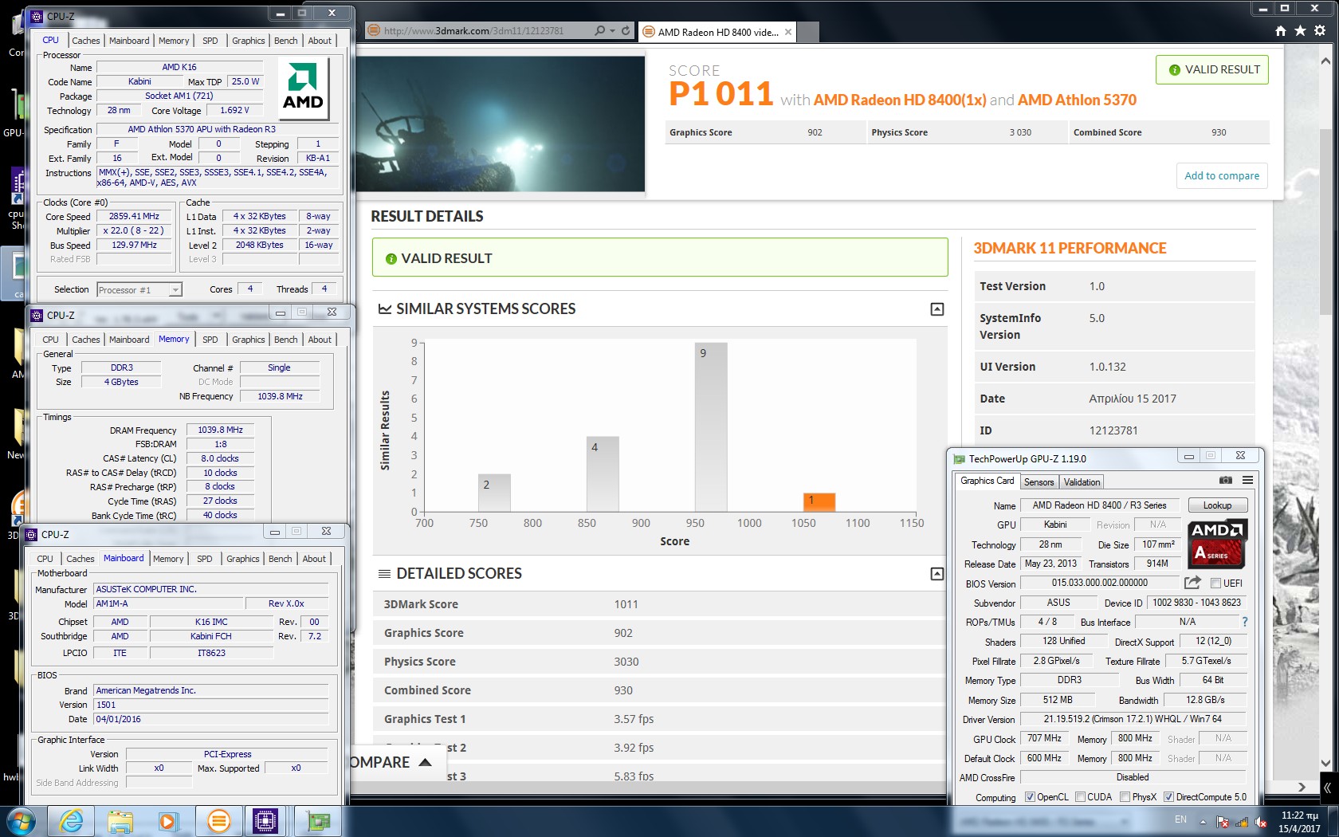
Task: Toggle the OpenCL checkbox
Action: tap(1030, 797)
